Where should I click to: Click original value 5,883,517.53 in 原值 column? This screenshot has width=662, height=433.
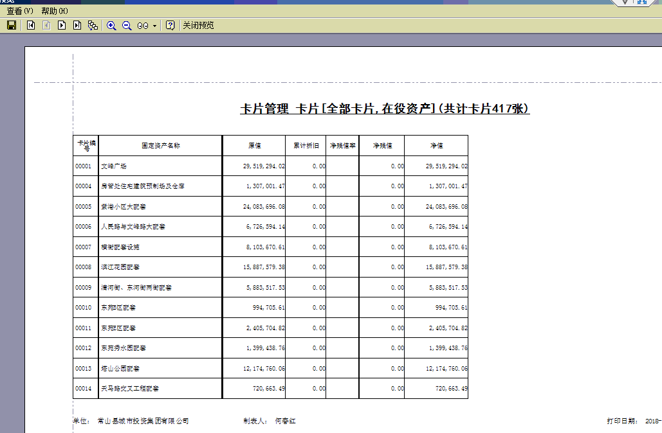point(266,288)
